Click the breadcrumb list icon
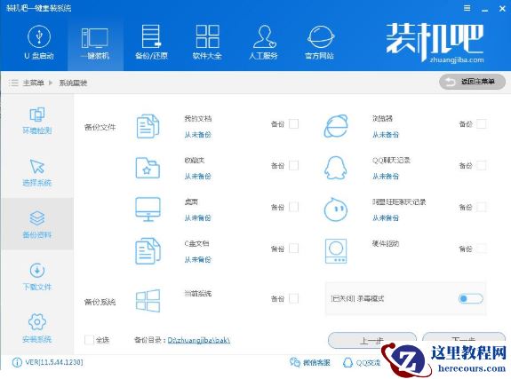This screenshot has height=379, width=511. (13, 83)
